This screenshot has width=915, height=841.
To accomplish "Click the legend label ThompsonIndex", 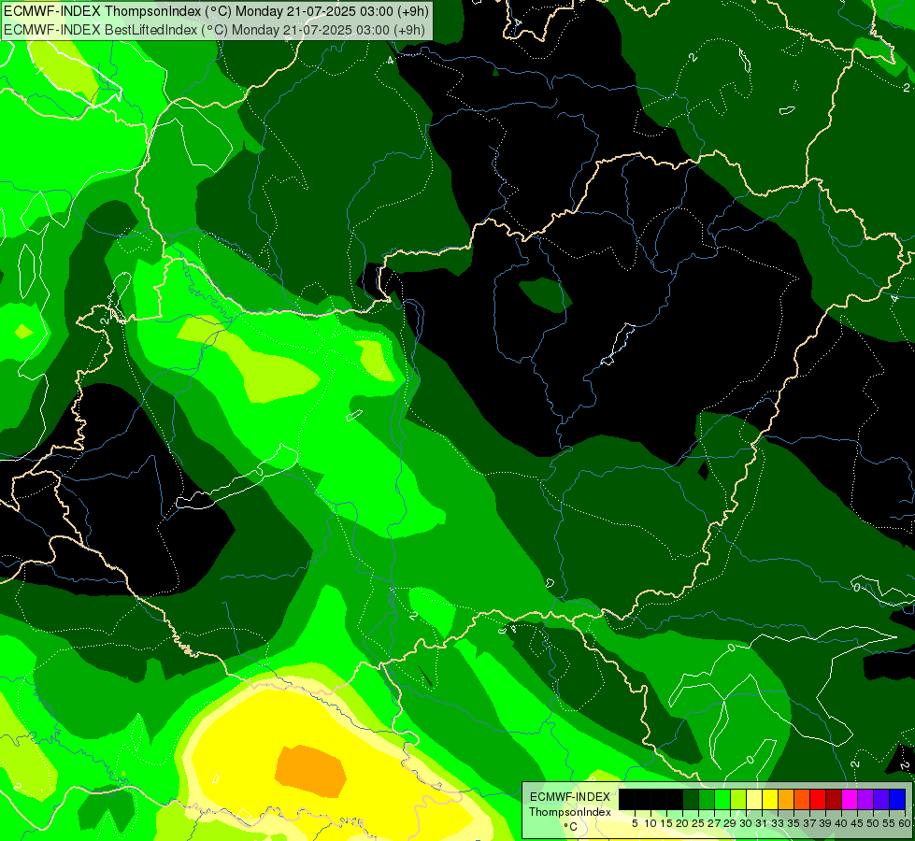I will click(570, 812).
